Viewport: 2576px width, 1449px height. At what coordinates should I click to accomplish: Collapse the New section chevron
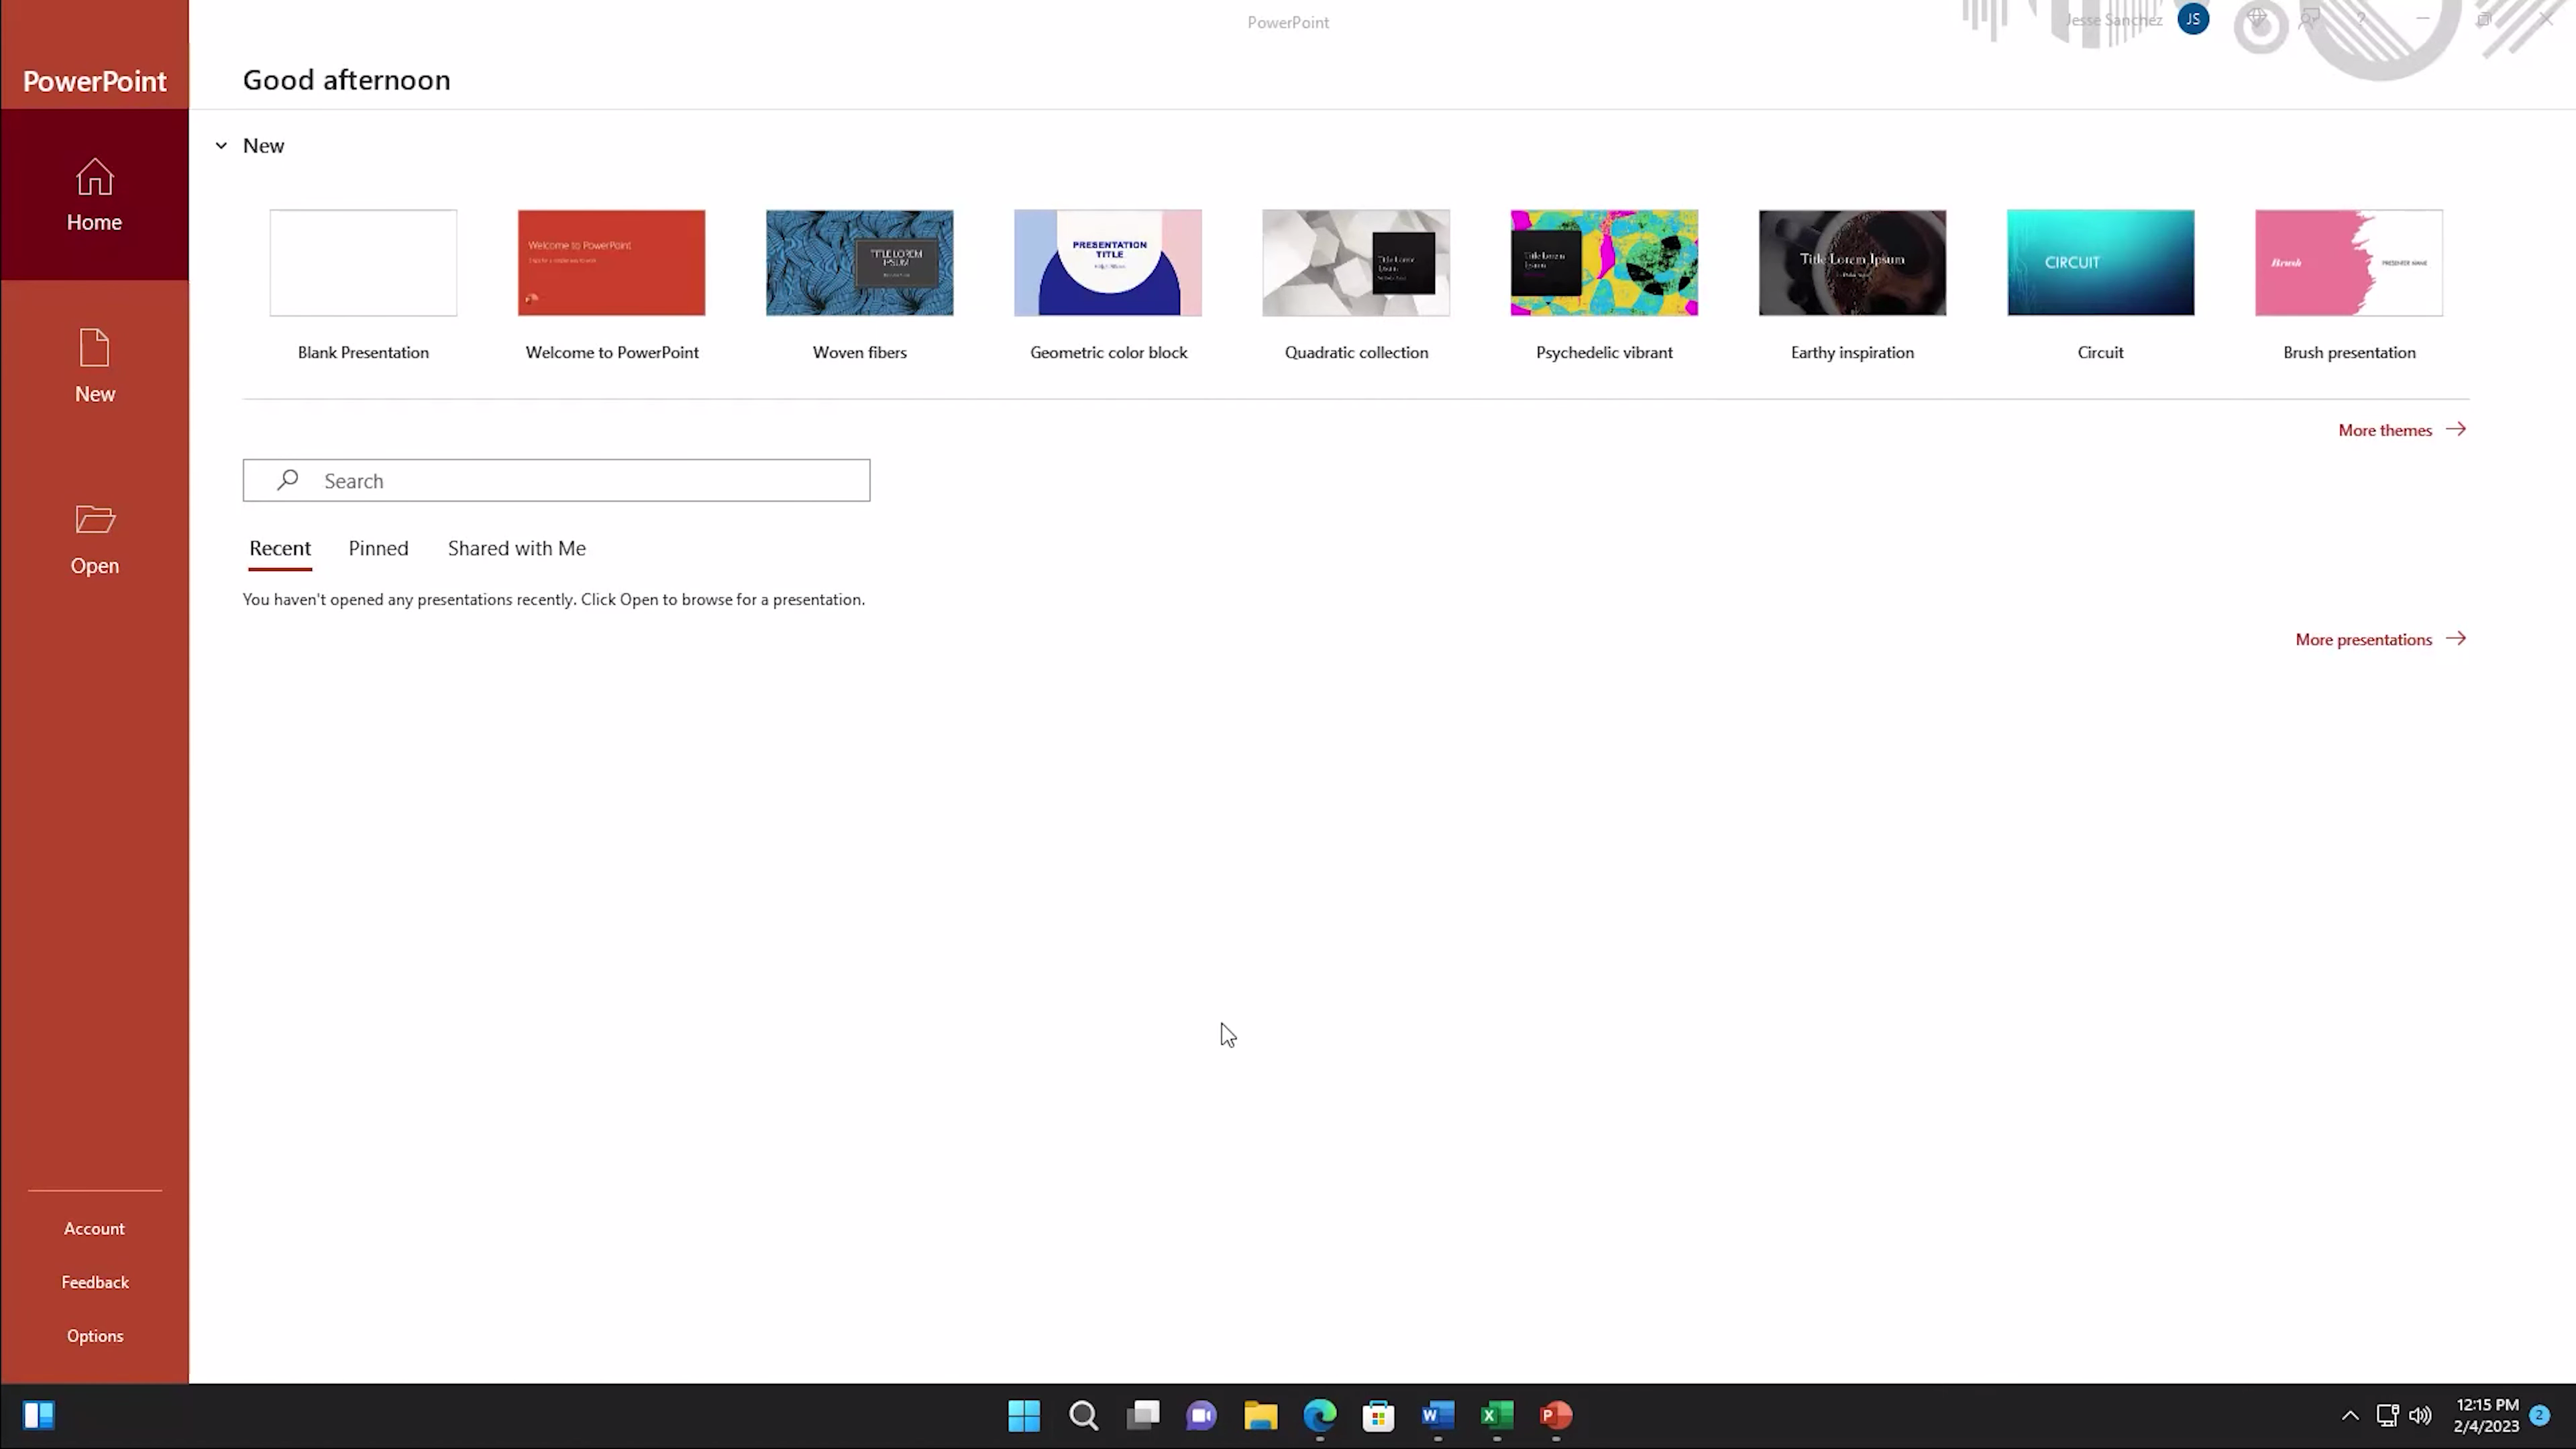[221, 146]
